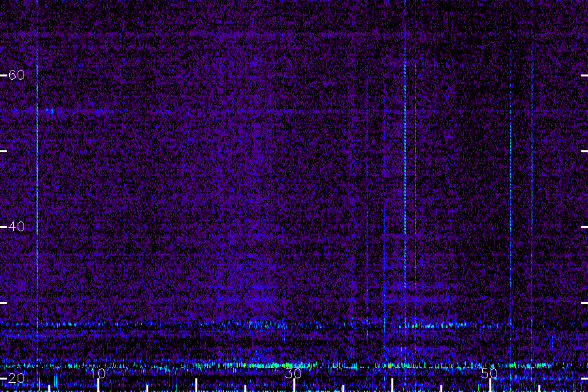588x392 pixels.
Task: Click the "20" vertical axis label
Action: click(x=16, y=378)
